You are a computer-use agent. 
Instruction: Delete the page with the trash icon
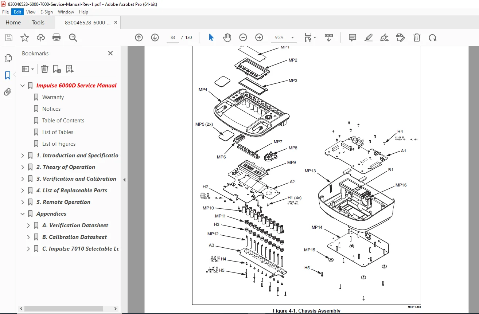(417, 38)
